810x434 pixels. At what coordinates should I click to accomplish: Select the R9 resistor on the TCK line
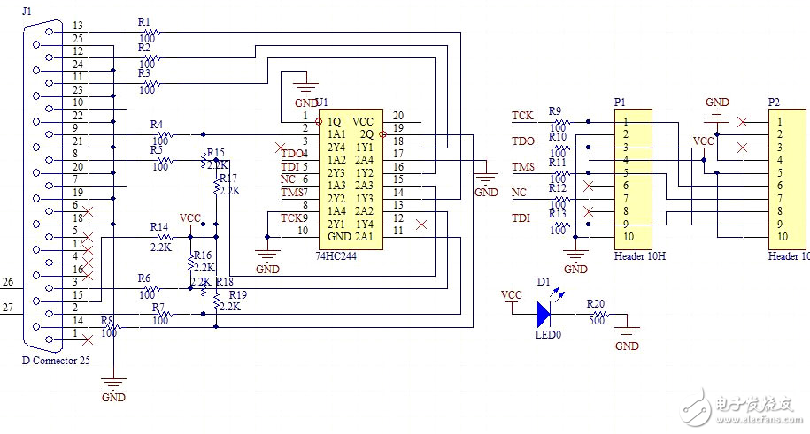click(556, 122)
